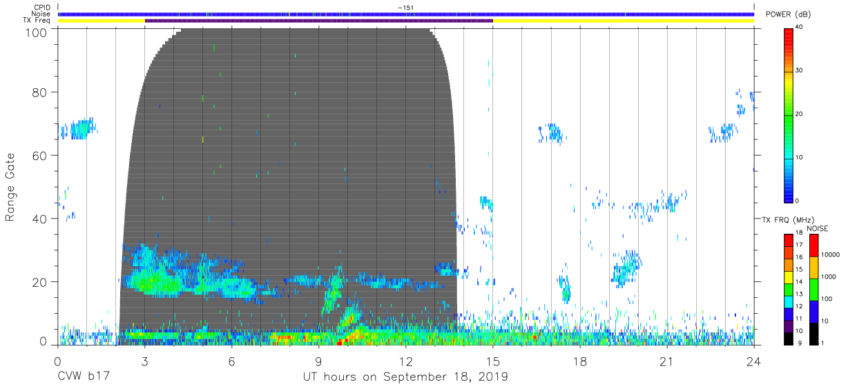Click the NOISE legend title
The width and height of the screenshot is (848, 391).
818,228
